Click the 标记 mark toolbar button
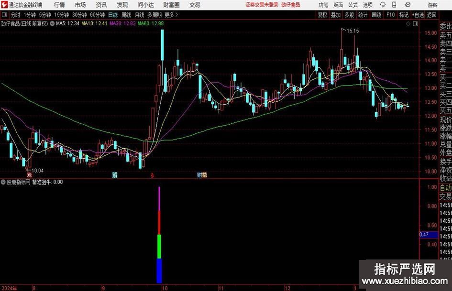Screen dimensions: 452x291 point(404,15)
